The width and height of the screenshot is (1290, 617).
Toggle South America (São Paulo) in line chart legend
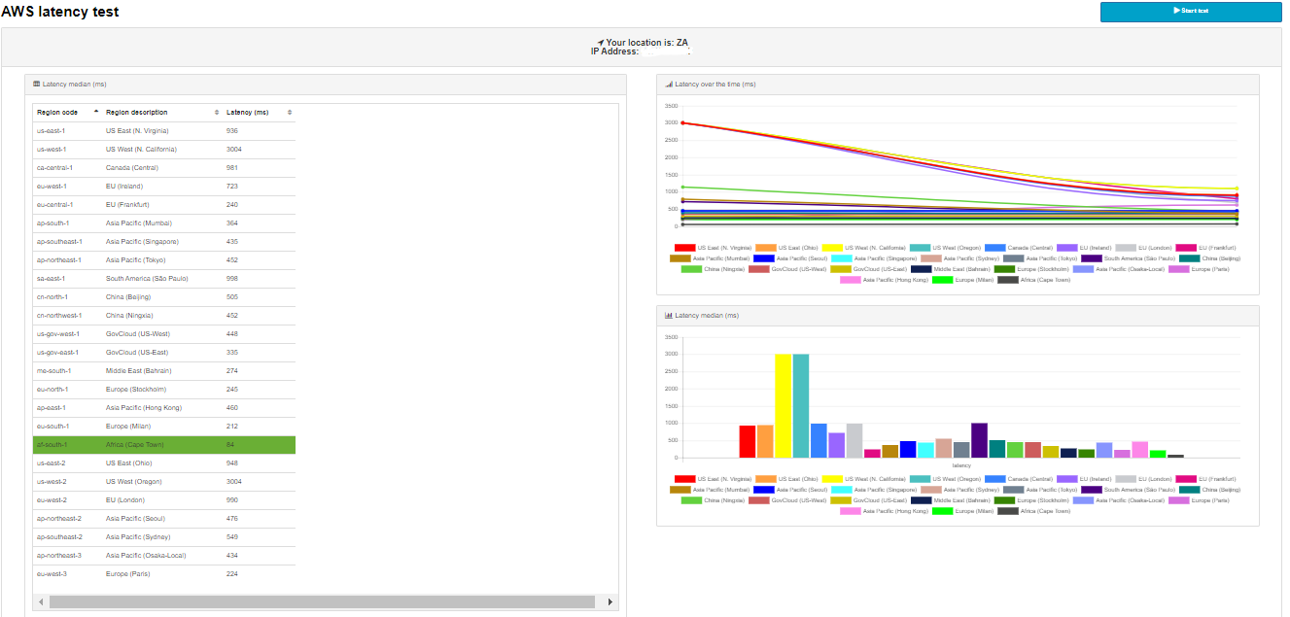point(1128,258)
